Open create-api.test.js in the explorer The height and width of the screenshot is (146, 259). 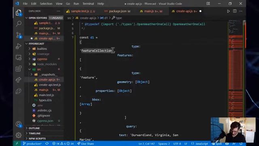pos(50,85)
